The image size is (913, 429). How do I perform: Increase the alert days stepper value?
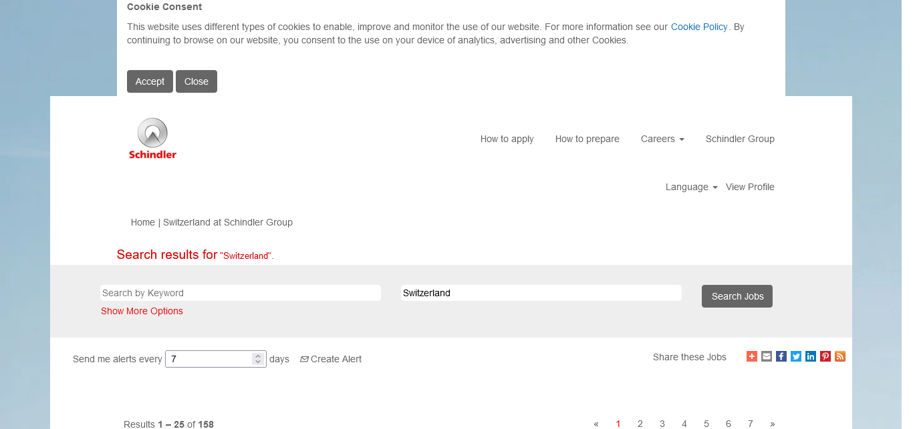(258, 356)
